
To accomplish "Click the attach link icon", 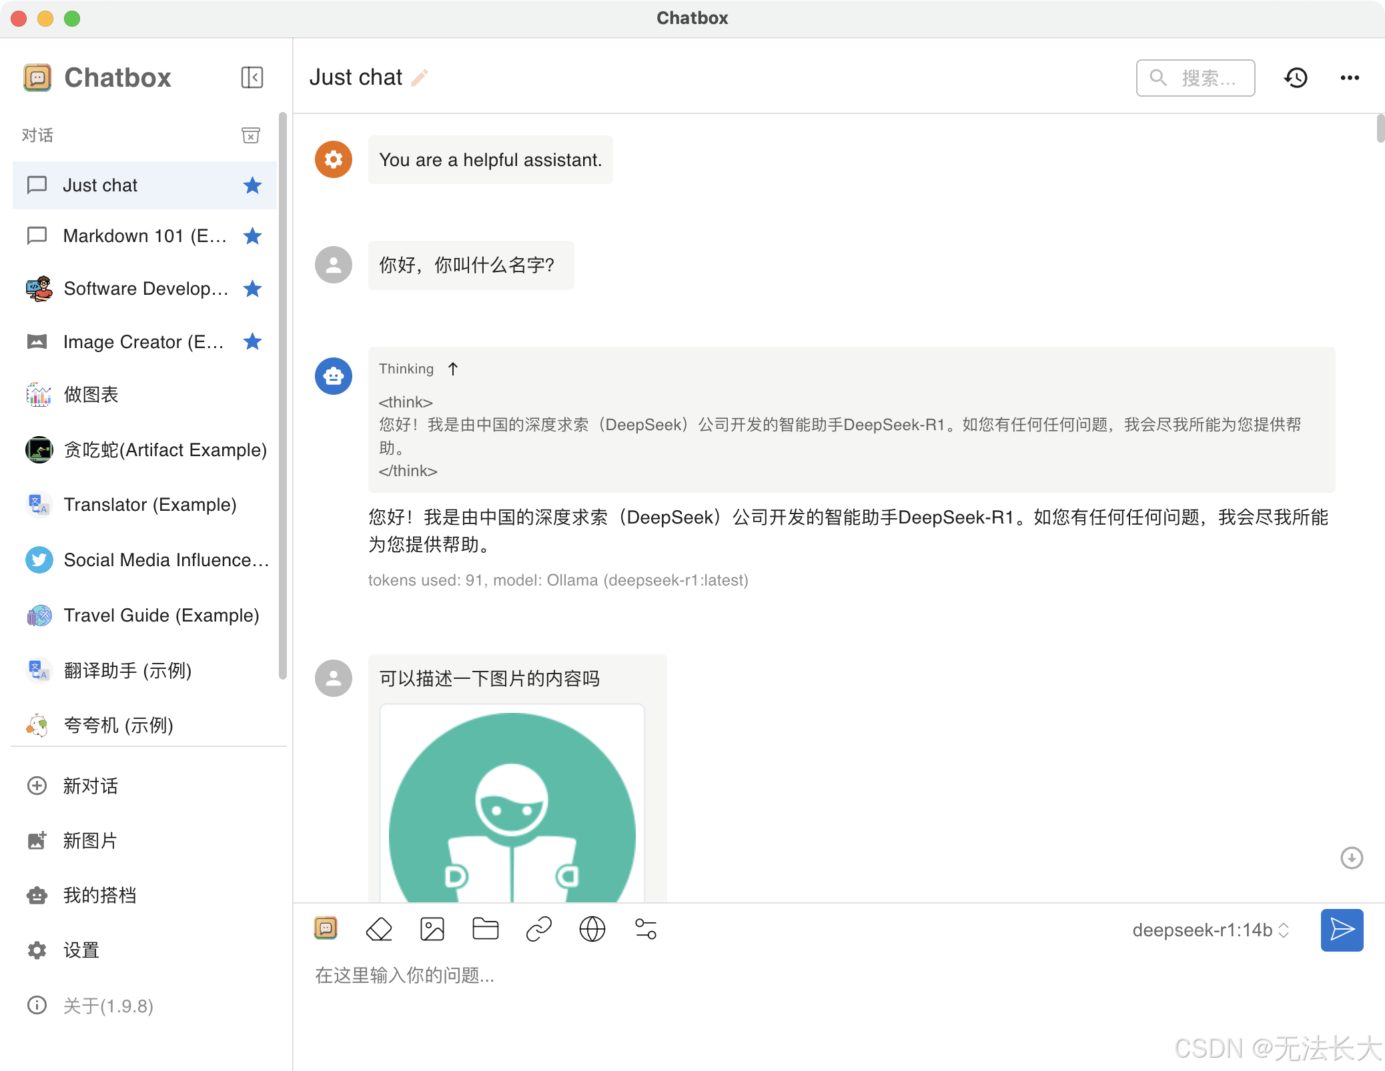I will coord(538,929).
